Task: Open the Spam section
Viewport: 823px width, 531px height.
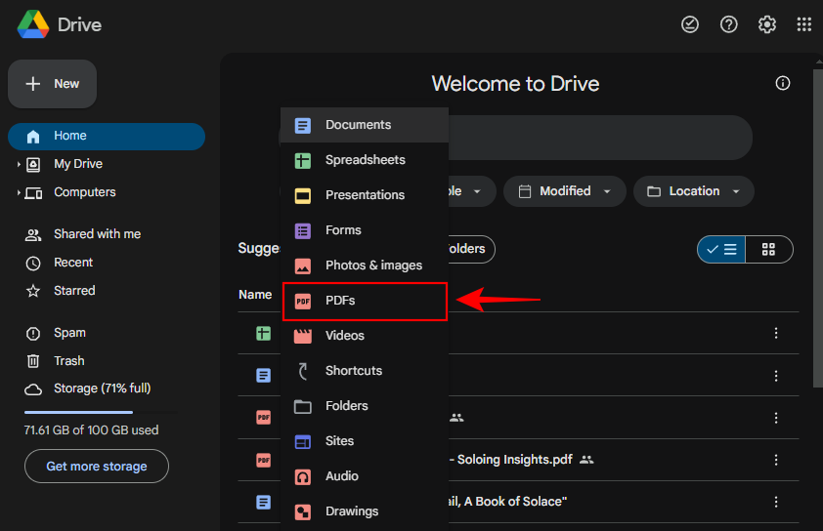Action: coord(69,333)
